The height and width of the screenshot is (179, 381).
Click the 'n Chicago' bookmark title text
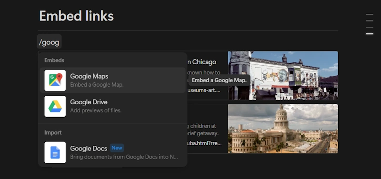click(201, 62)
